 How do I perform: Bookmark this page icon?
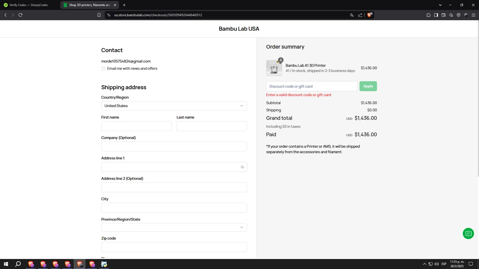point(99,15)
